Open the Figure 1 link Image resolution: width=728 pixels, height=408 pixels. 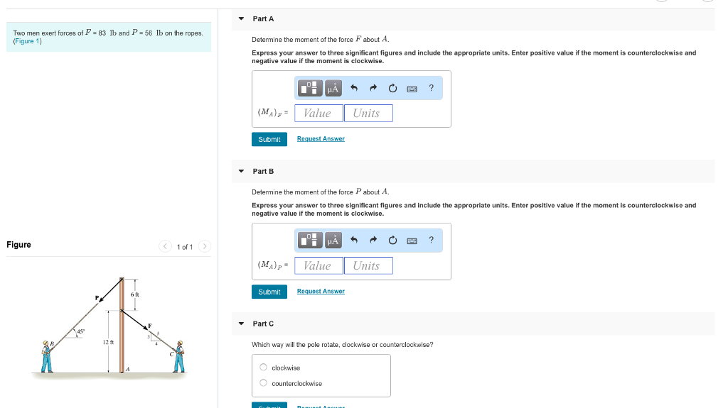coord(28,41)
